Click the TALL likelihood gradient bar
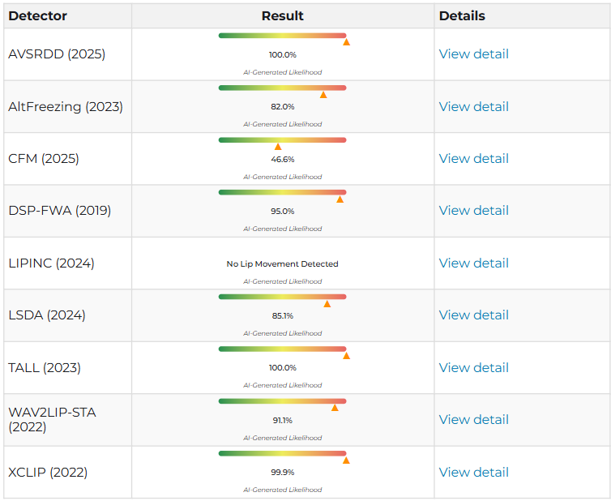The height and width of the screenshot is (501, 611). 282,349
